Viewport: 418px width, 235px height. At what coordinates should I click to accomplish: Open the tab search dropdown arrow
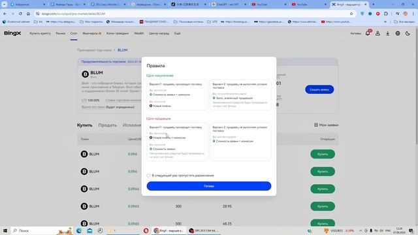pos(5,5)
